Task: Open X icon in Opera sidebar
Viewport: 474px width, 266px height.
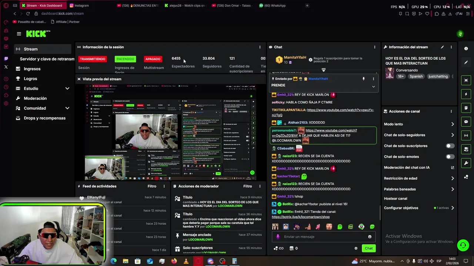Action: tap(6, 67)
